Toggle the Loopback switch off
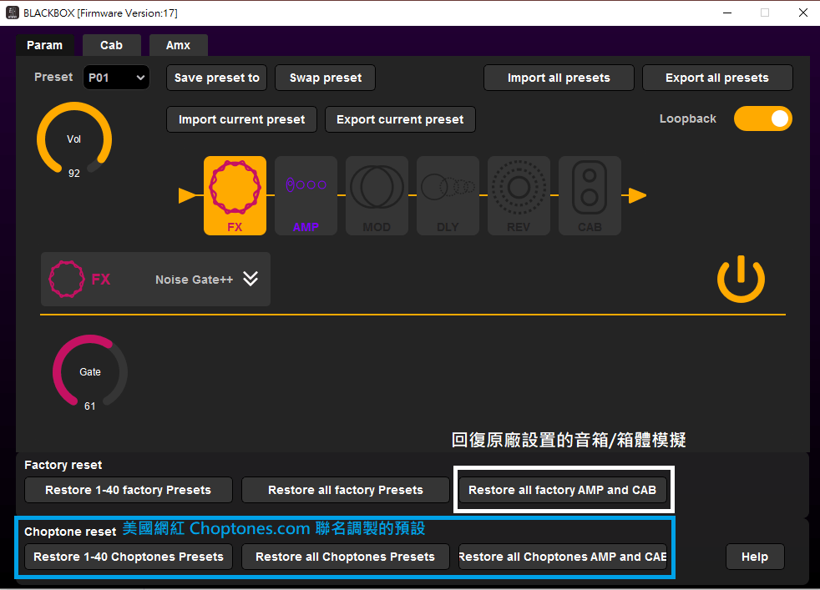Viewport: 820px width, 590px height. click(762, 119)
